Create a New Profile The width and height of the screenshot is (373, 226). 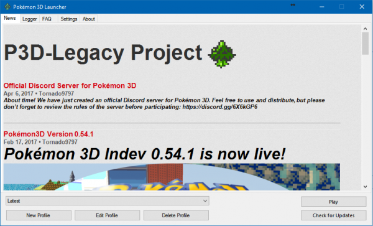tap(39, 215)
